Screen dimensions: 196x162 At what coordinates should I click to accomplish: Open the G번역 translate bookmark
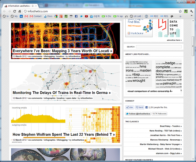point(95,16)
